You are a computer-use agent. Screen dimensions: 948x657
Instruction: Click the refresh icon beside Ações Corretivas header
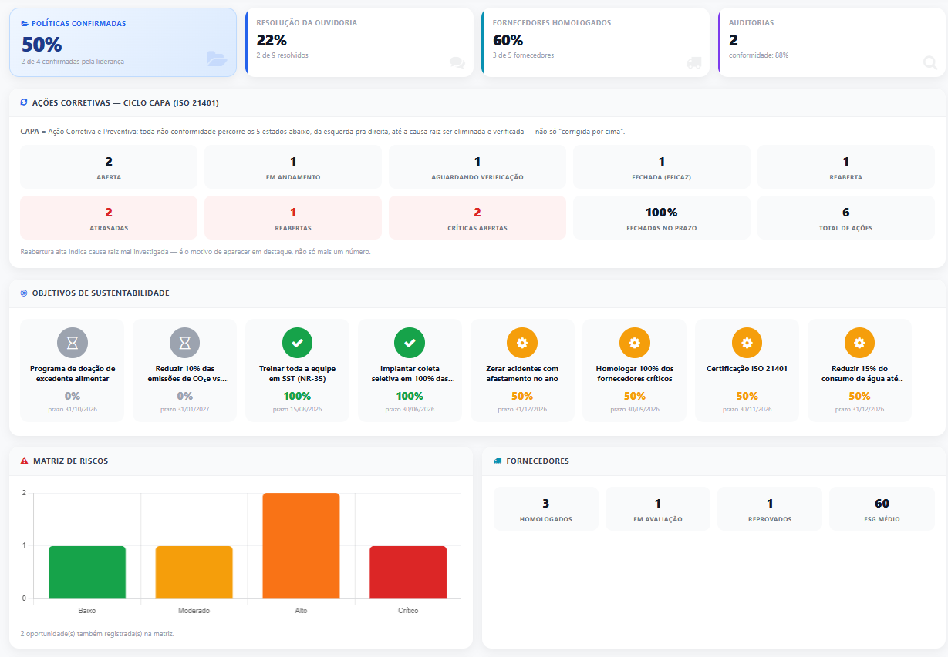[x=24, y=102]
